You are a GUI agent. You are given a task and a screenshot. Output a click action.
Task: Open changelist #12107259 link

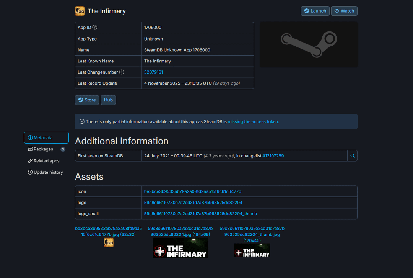pos(273,156)
